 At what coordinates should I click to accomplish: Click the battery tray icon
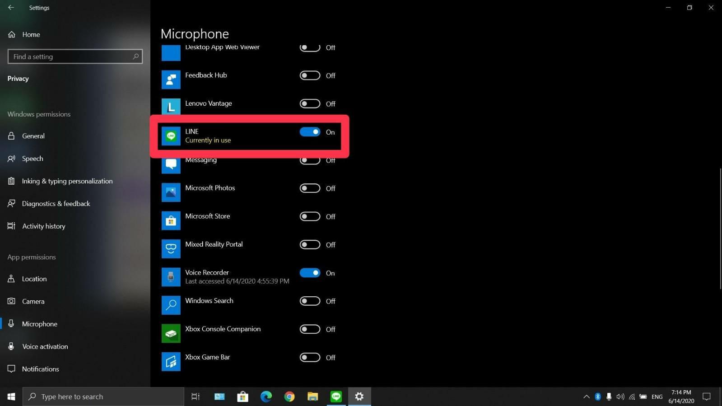pos(643,397)
